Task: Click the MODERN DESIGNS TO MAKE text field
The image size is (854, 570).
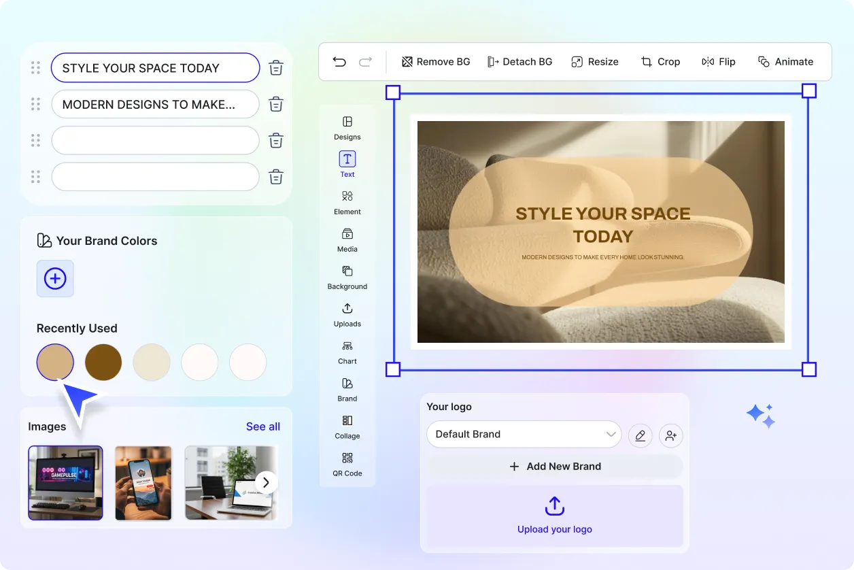Action: 155,105
